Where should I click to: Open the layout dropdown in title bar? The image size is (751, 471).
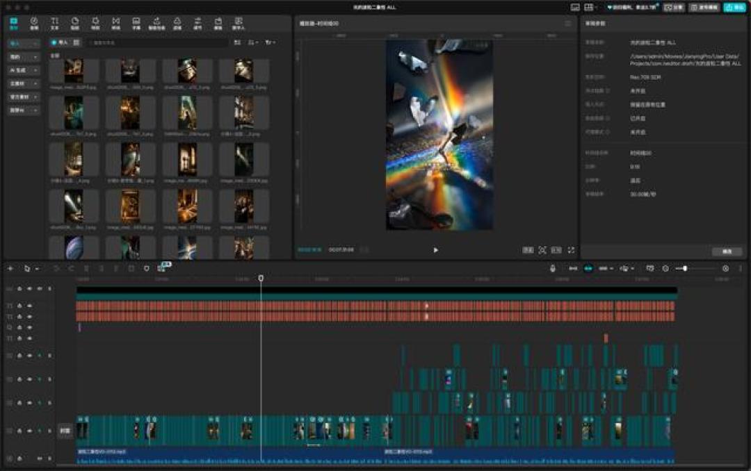pyautogui.click(x=590, y=7)
